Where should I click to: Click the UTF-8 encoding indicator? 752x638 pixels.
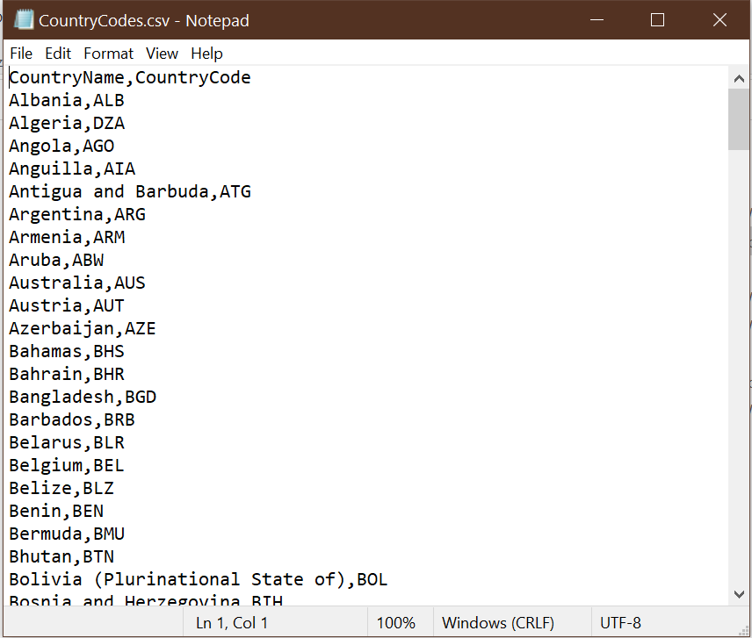pos(620,622)
